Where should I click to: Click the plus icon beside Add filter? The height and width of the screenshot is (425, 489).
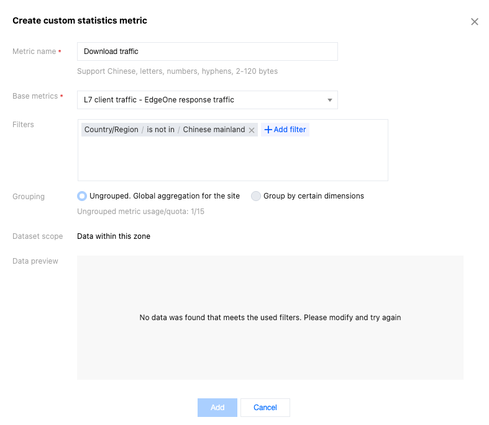pos(268,130)
